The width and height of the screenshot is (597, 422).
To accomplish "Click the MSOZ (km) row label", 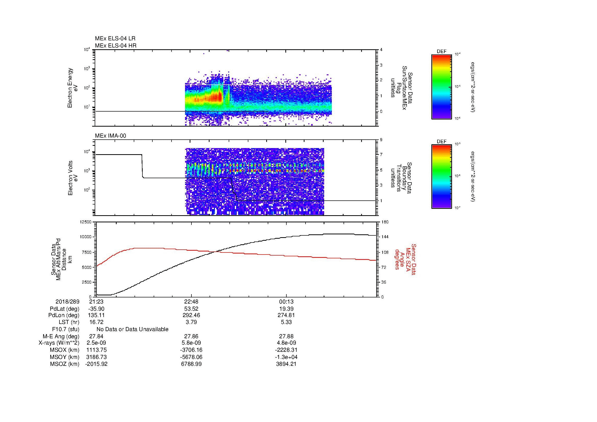I will click(65, 364).
